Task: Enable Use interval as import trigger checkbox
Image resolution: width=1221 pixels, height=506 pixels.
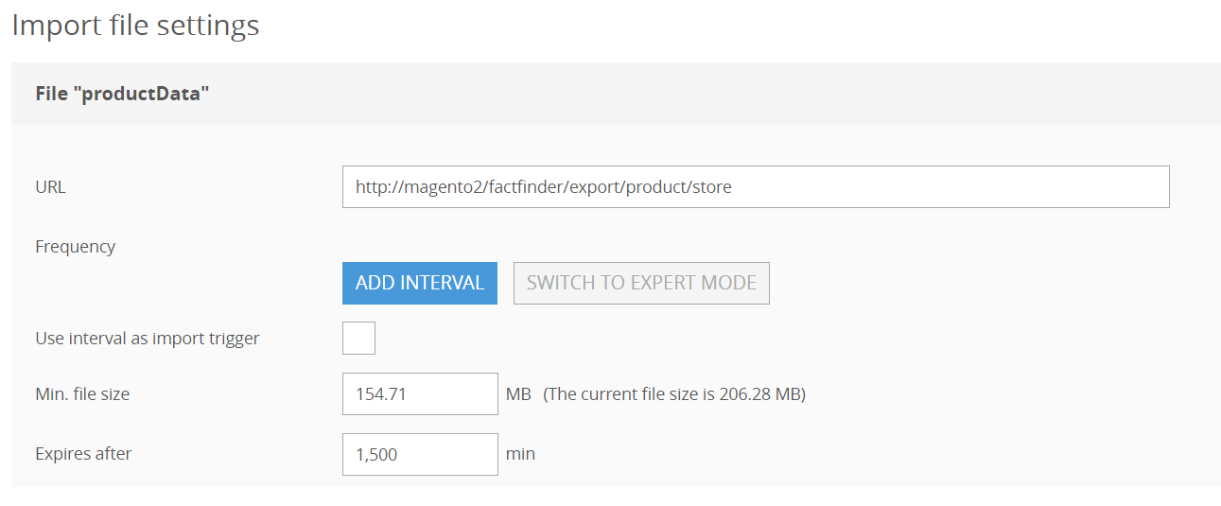Action: tap(358, 338)
